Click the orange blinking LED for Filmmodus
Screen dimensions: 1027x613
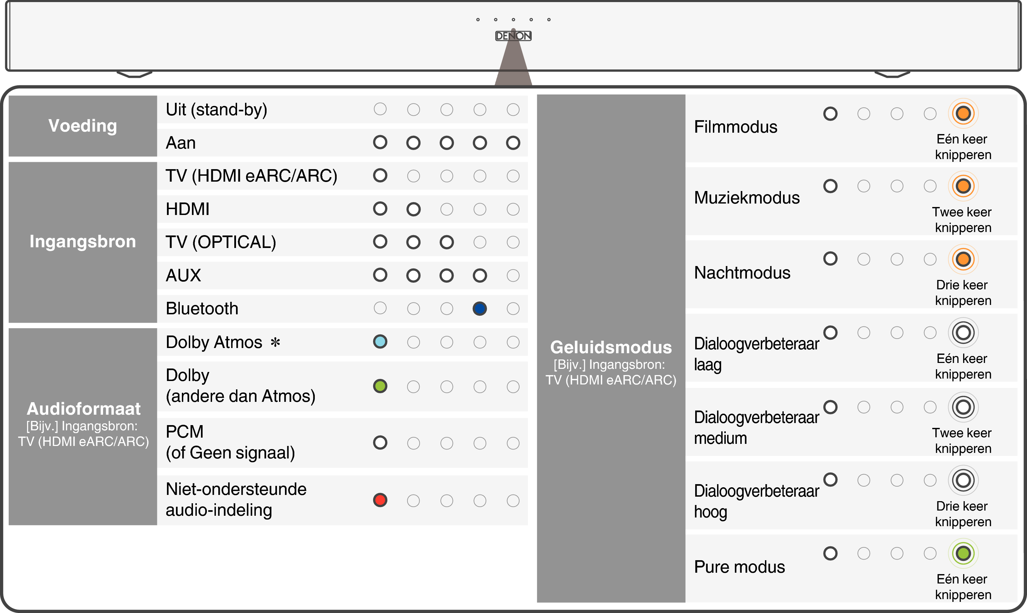coord(963,113)
